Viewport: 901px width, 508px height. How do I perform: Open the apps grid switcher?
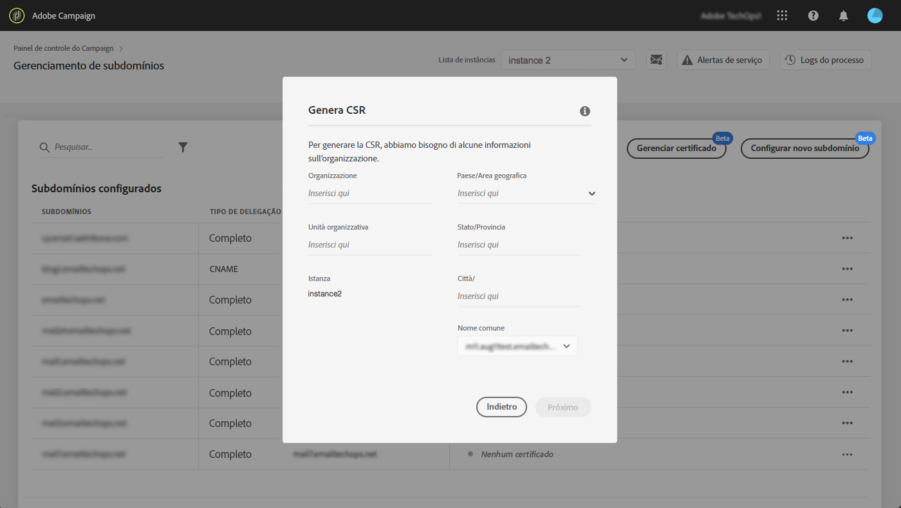[783, 15]
